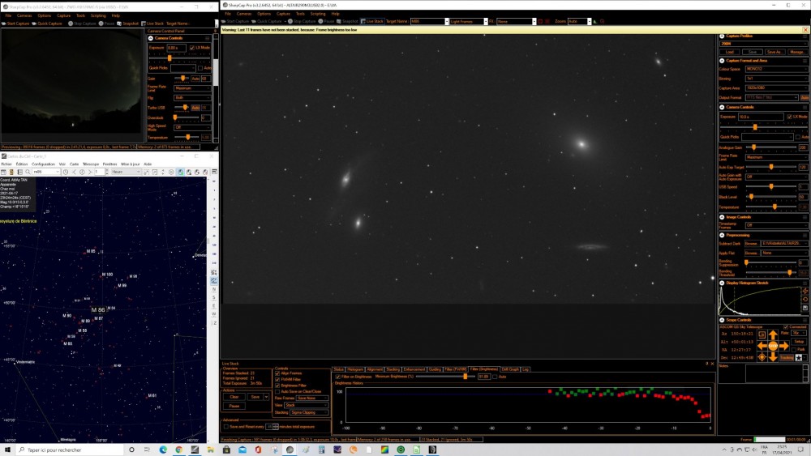811x456 pixels.
Task: Click Live Stack in main SharpCap toolbar
Action: coord(372,21)
